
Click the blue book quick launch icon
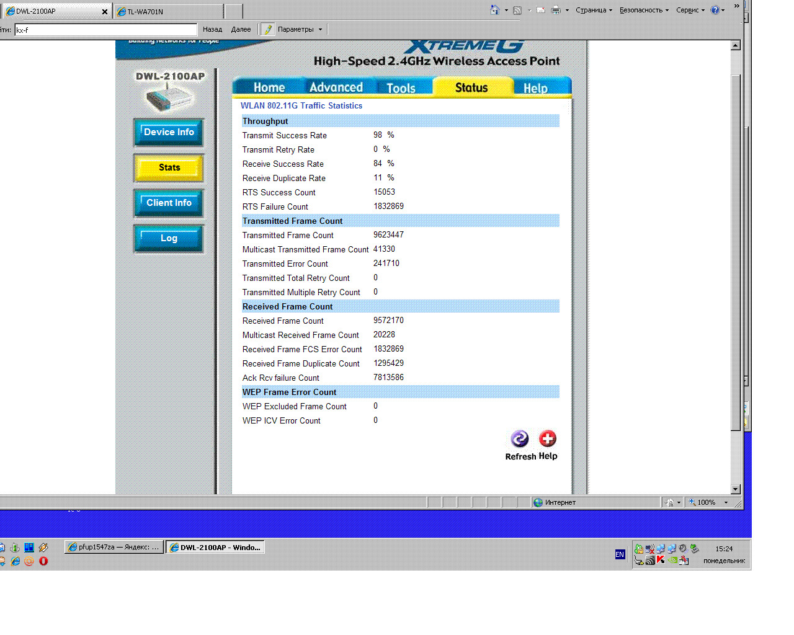point(29,547)
